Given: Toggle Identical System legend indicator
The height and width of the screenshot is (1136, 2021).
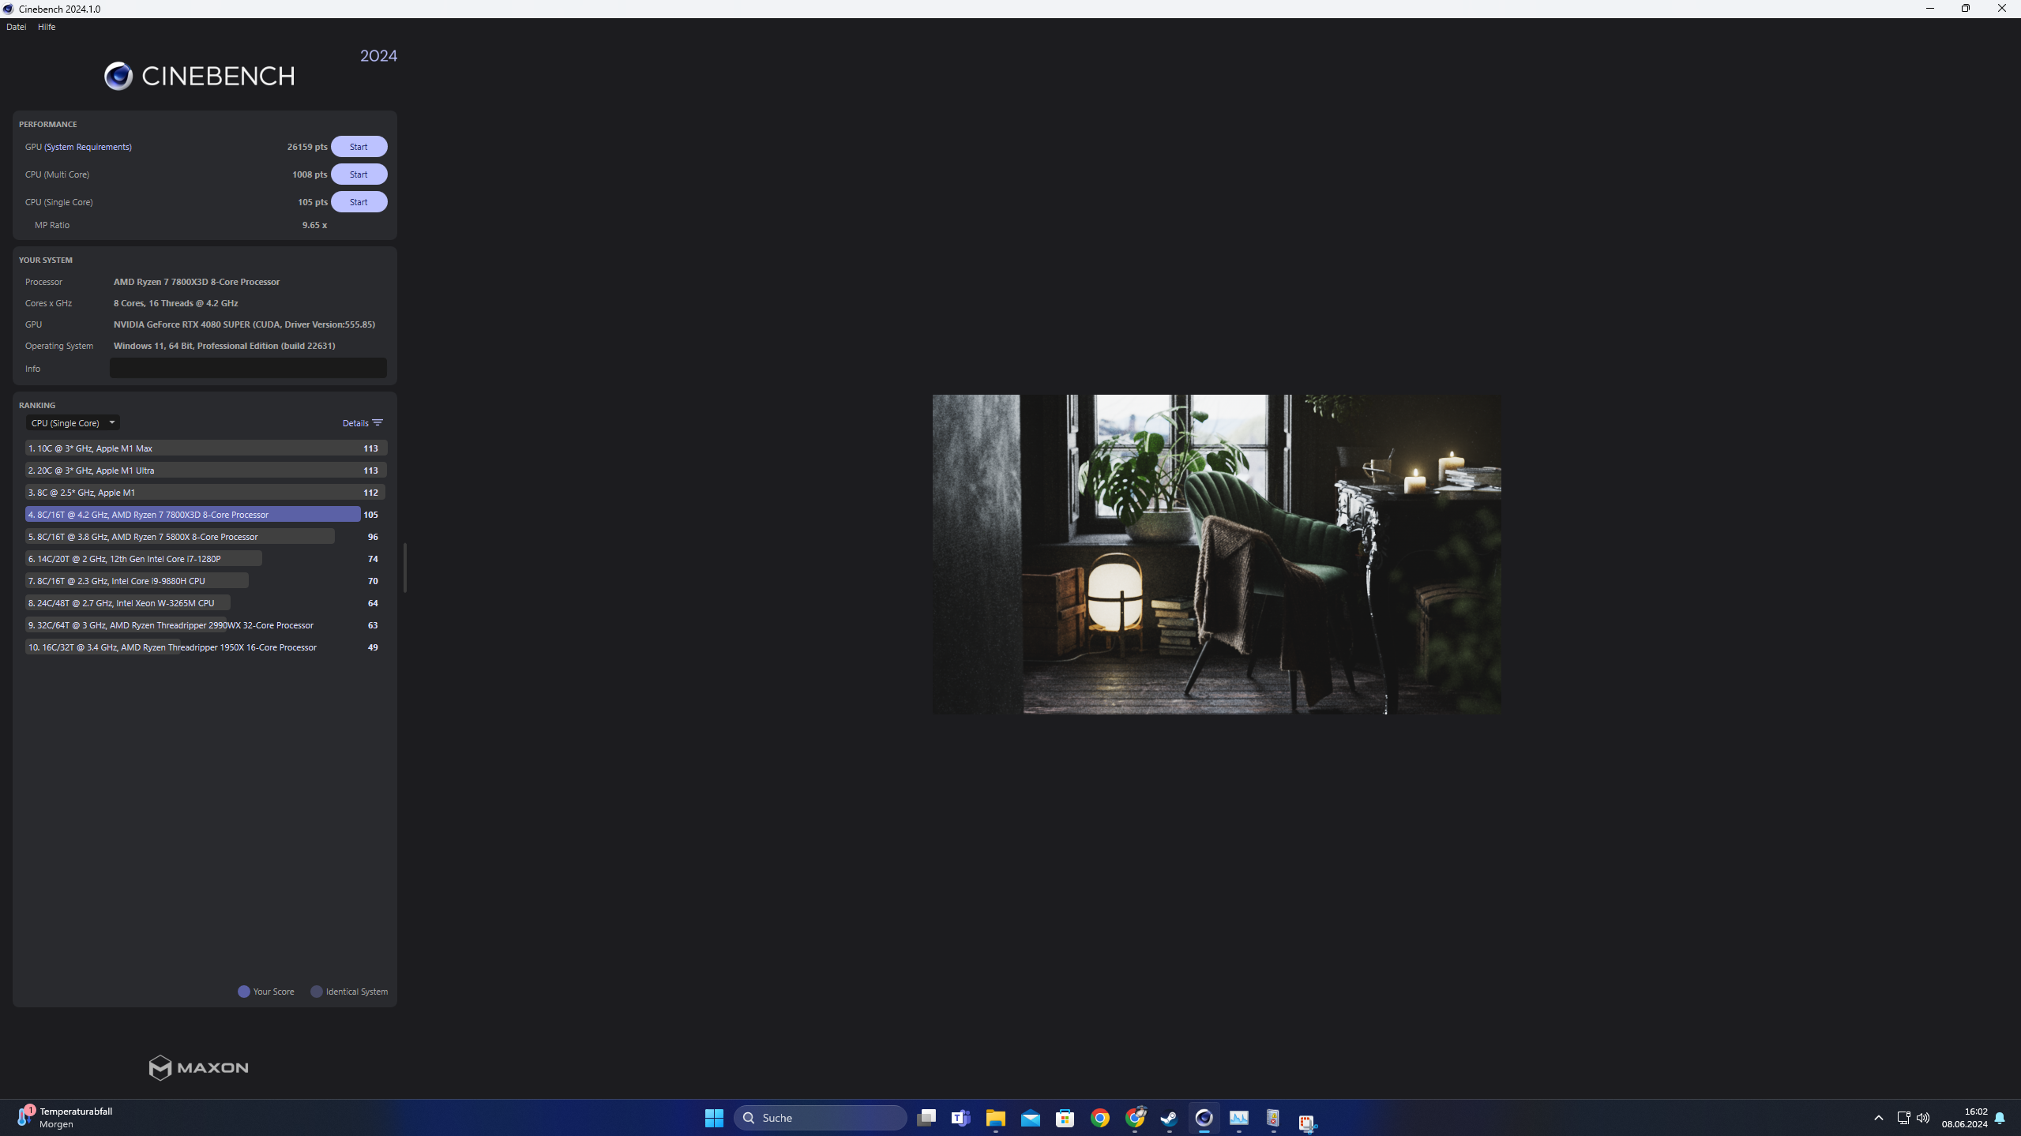Looking at the screenshot, I should (x=317, y=991).
